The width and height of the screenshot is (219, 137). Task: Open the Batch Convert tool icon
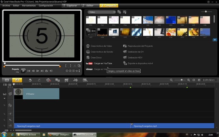click(x=57, y=80)
